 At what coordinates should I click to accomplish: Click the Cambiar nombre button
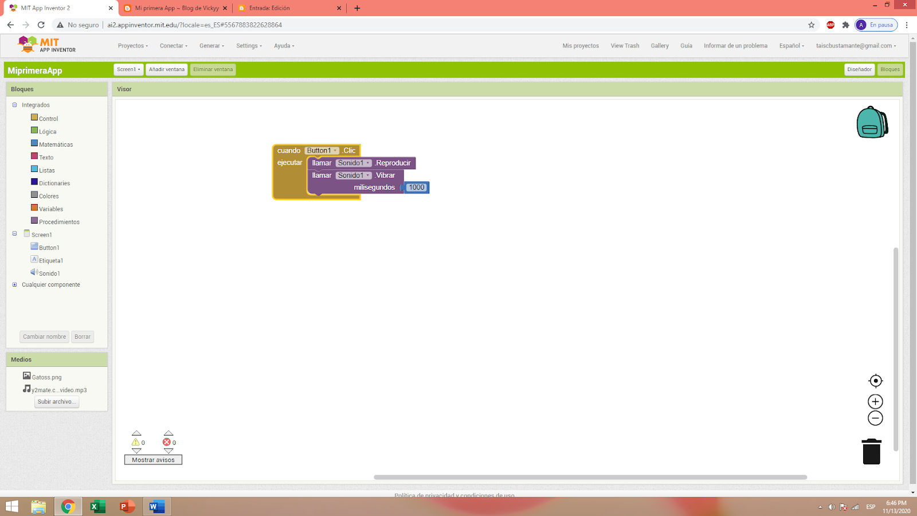[45, 337]
